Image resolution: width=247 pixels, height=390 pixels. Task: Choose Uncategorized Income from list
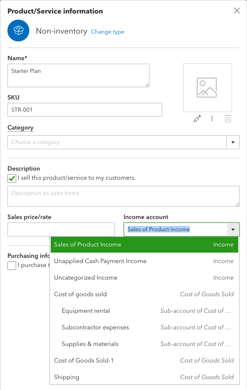144,277
